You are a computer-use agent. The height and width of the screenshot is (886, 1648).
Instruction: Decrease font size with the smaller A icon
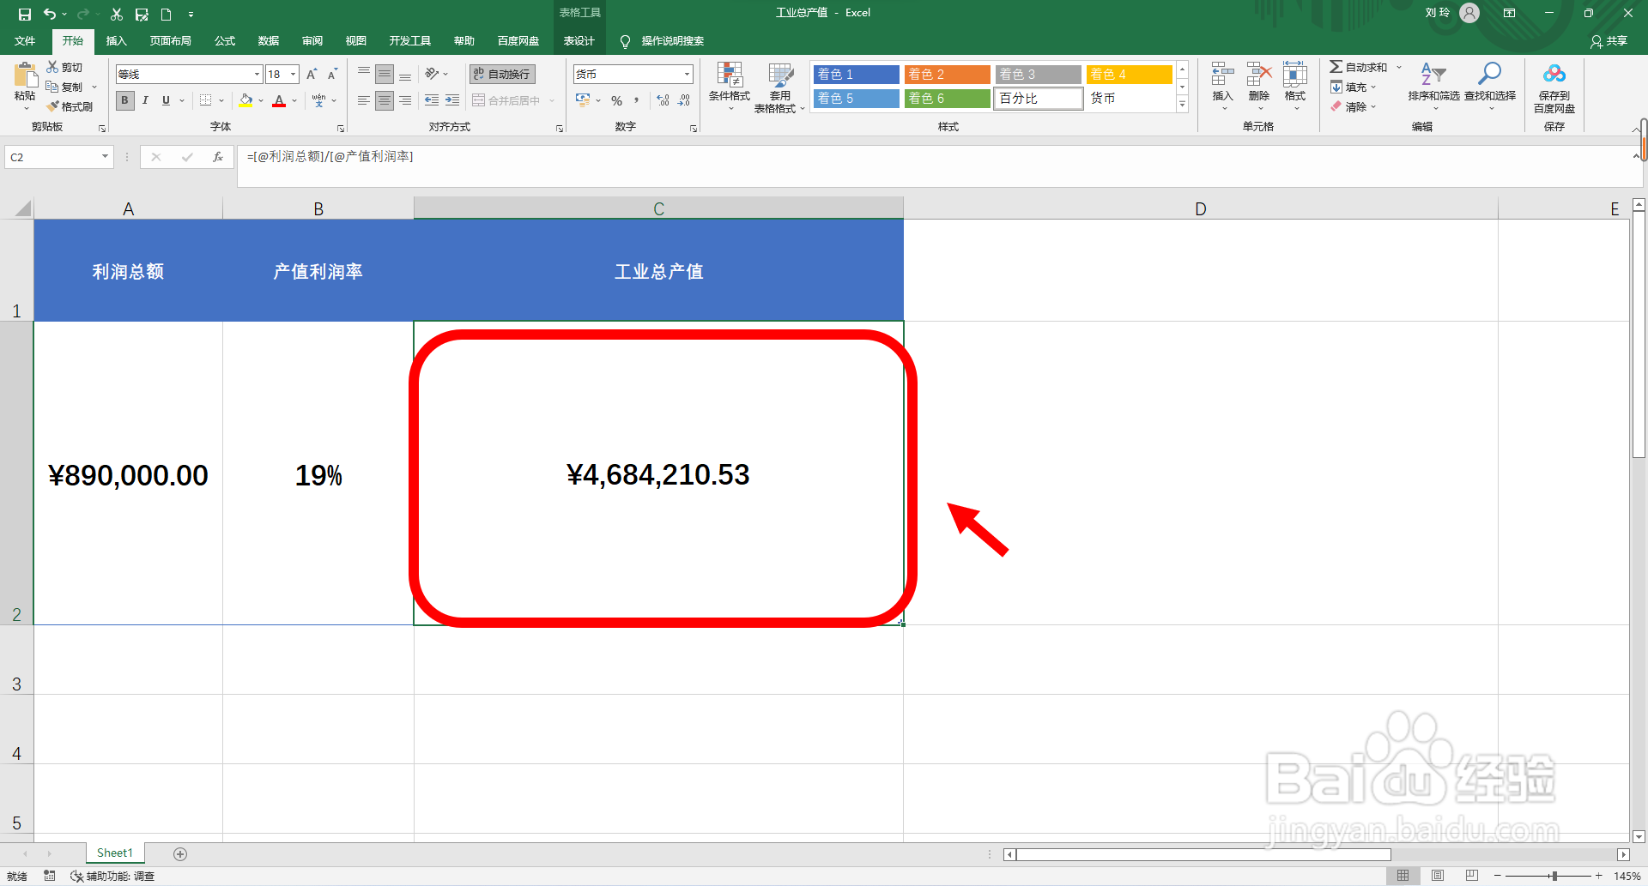[332, 75]
